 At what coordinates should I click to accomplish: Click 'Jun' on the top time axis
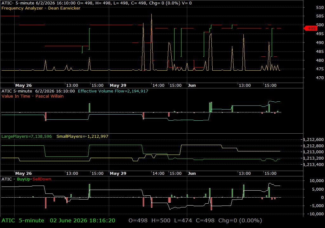pos(192,85)
